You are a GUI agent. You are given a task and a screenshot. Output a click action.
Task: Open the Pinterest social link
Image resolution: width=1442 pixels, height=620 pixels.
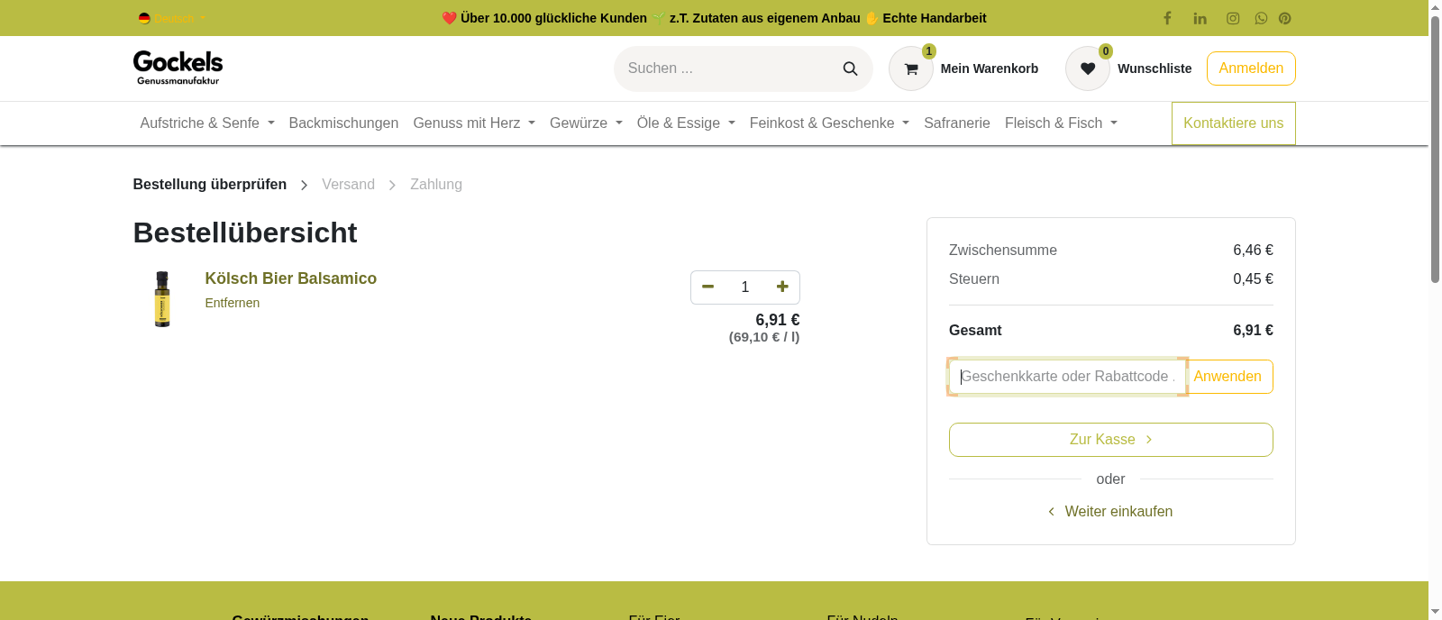(x=1285, y=18)
